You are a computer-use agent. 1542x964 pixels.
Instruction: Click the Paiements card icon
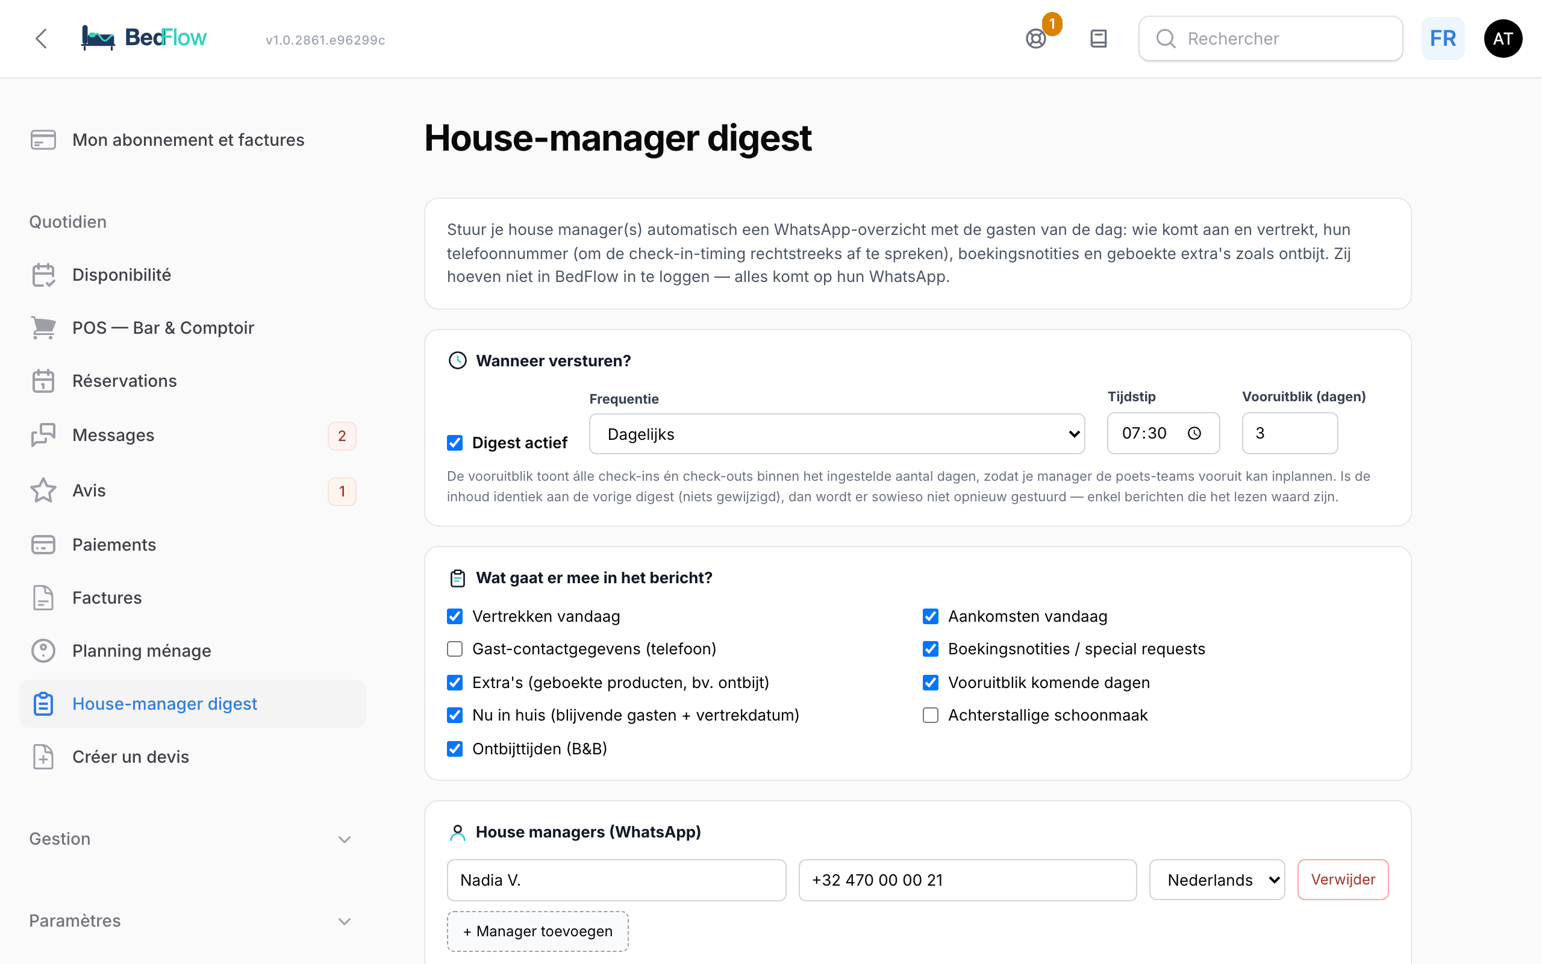point(43,545)
